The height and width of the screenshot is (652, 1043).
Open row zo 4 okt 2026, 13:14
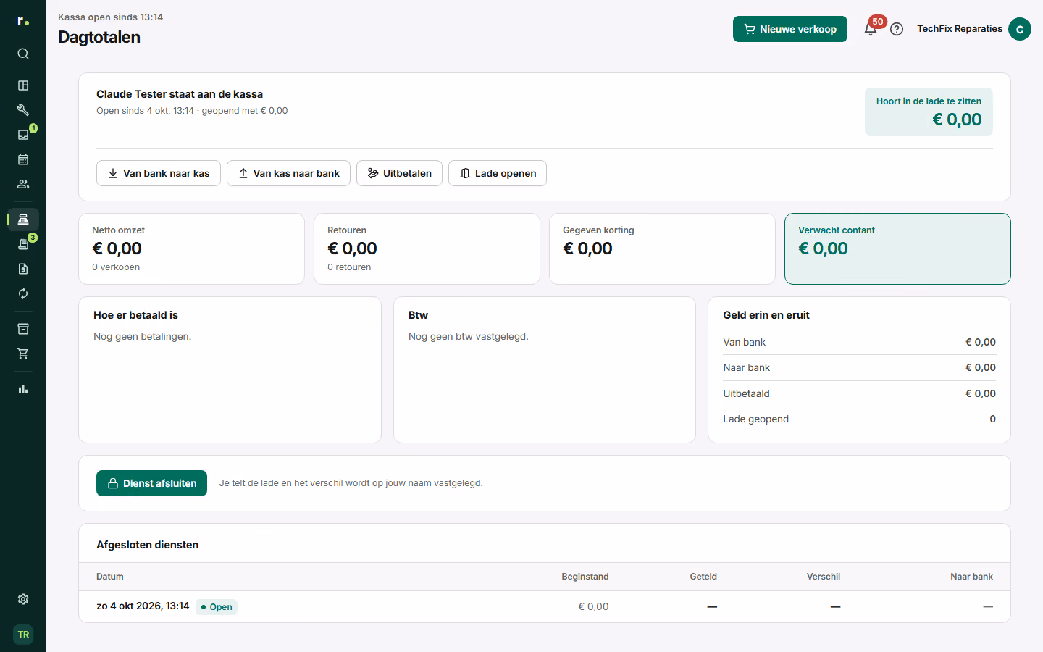(x=545, y=606)
